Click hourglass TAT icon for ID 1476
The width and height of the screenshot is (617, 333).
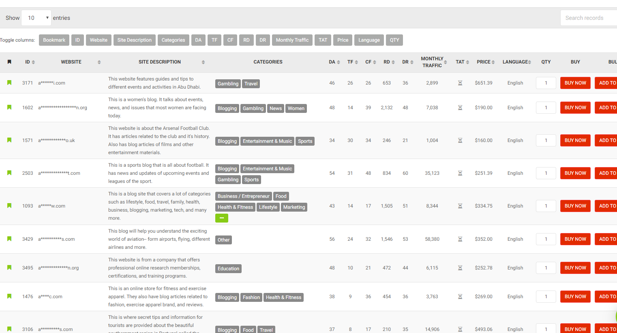[460, 297]
